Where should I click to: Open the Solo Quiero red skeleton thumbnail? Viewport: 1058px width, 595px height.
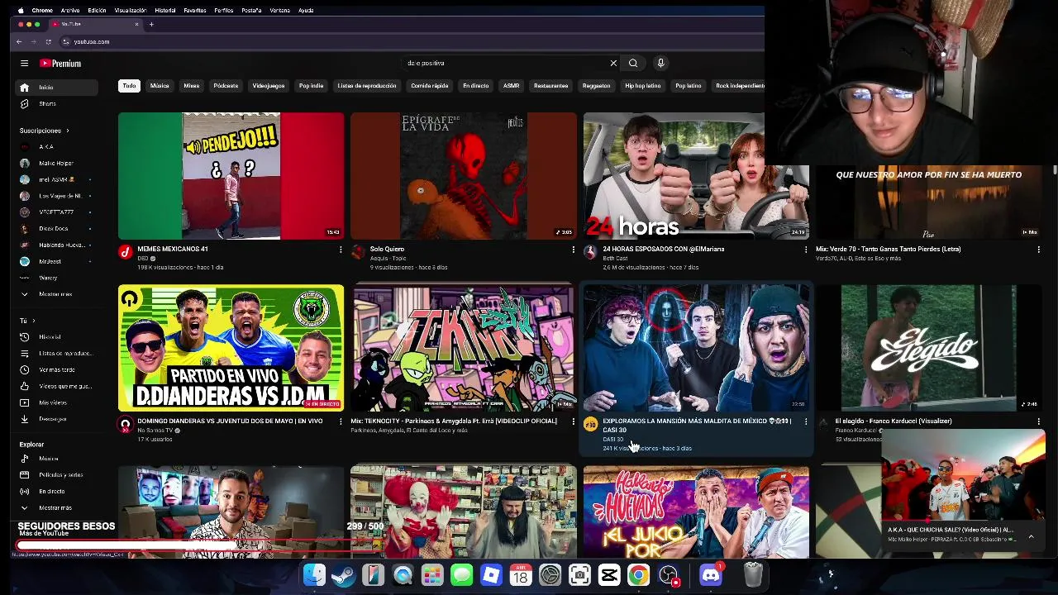pos(464,176)
